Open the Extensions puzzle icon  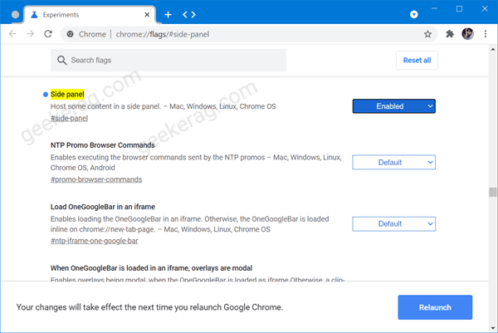450,34
